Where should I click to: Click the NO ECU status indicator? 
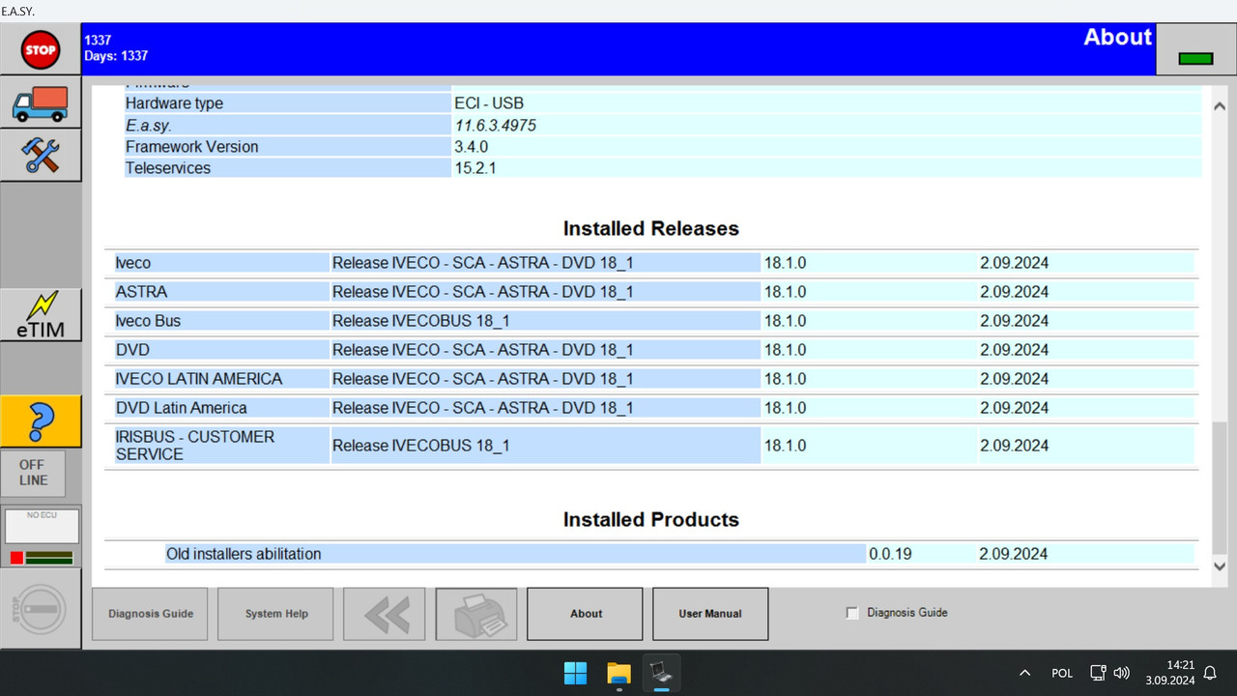click(41, 527)
